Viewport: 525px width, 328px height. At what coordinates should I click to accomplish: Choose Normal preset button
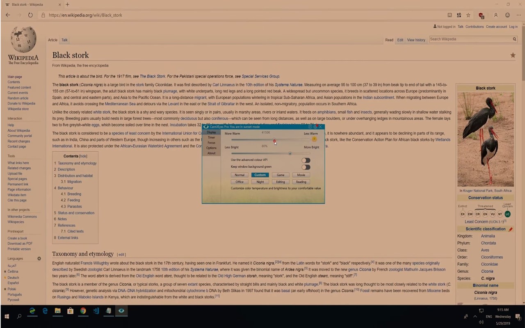pos(240,175)
